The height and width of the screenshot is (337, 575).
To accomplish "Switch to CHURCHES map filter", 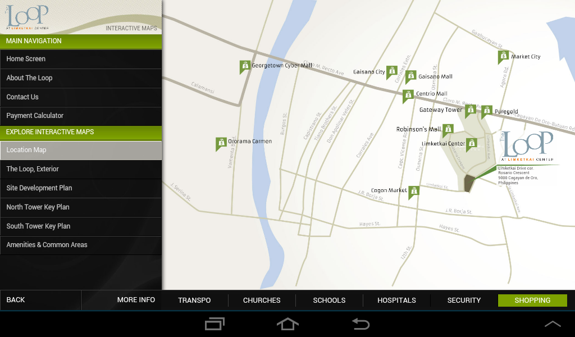I will [262, 300].
